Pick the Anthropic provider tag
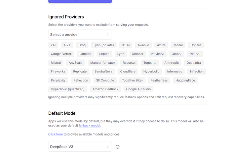 [171, 63]
